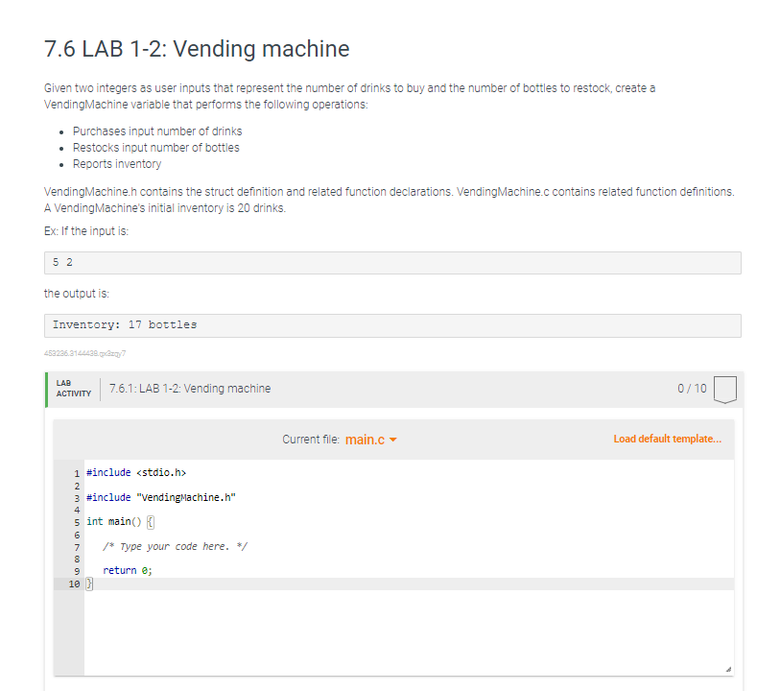Click Load default template link
The height and width of the screenshot is (691, 780).
click(x=667, y=439)
